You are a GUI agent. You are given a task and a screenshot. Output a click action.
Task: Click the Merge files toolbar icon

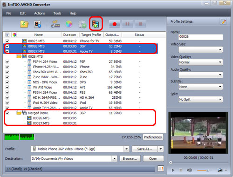[x=96, y=24]
